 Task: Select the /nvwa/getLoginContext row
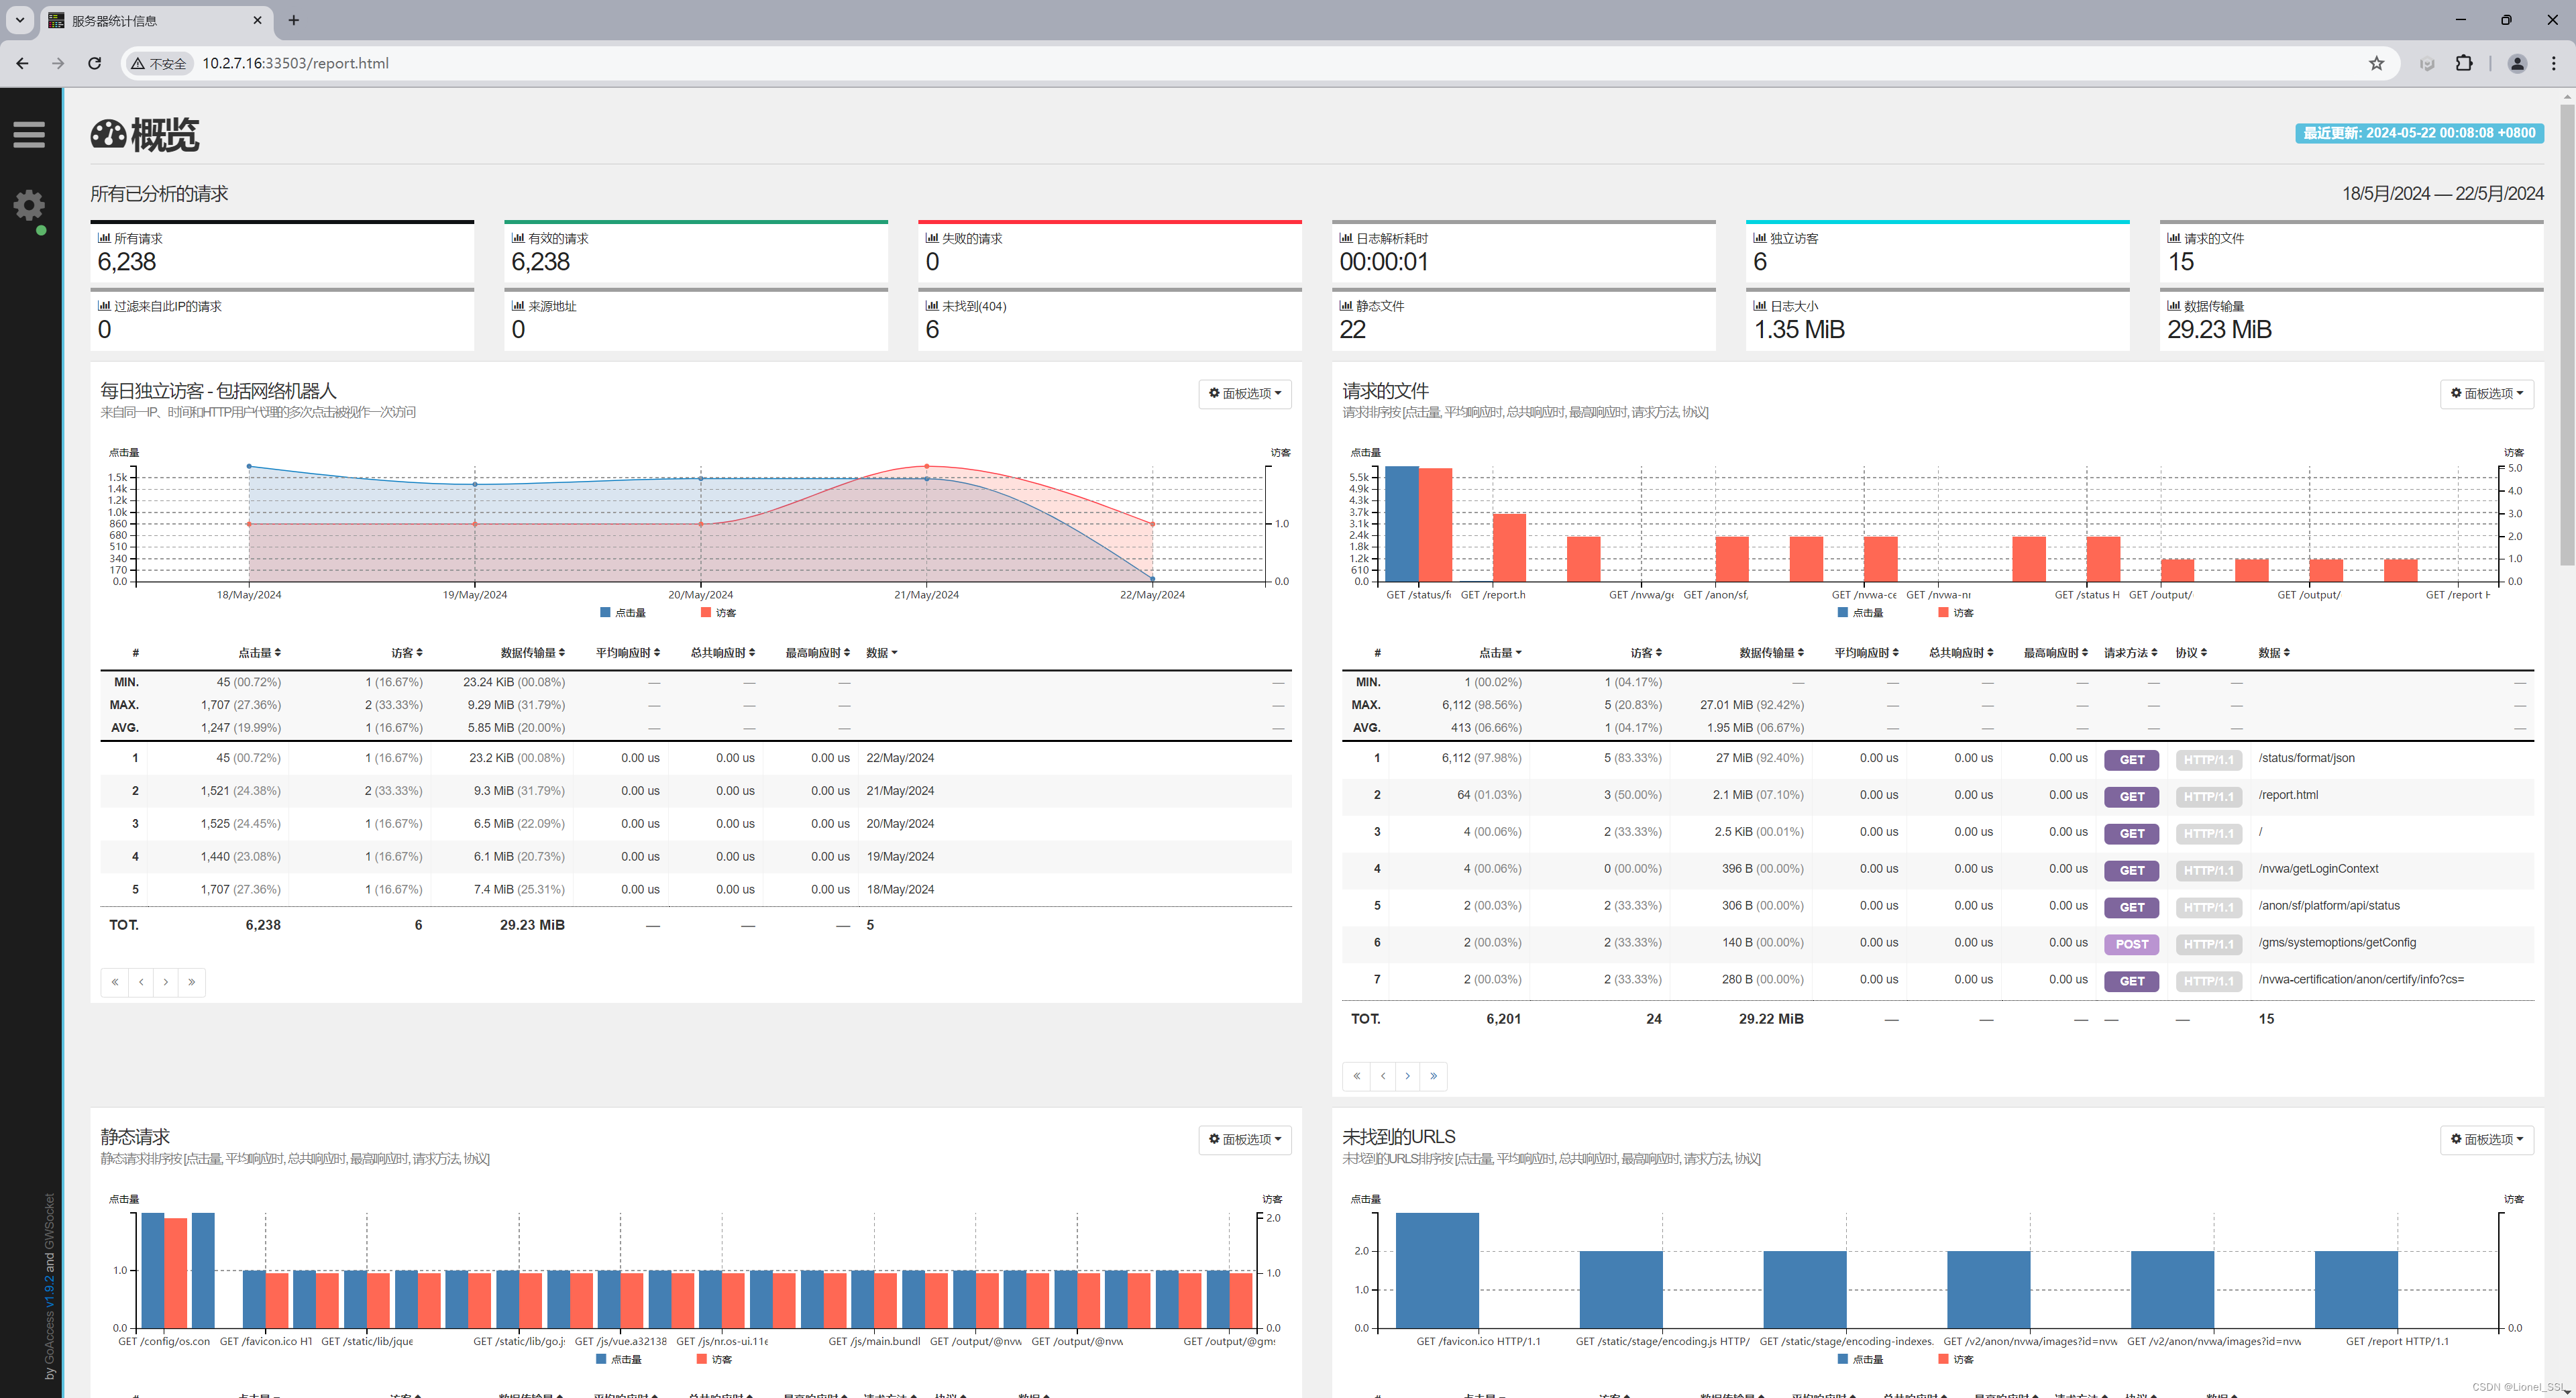point(1937,870)
